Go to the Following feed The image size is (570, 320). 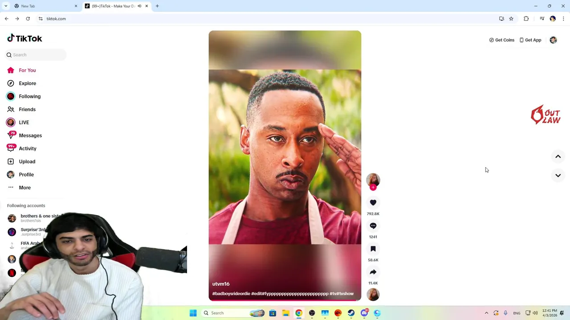pos(24,96)
